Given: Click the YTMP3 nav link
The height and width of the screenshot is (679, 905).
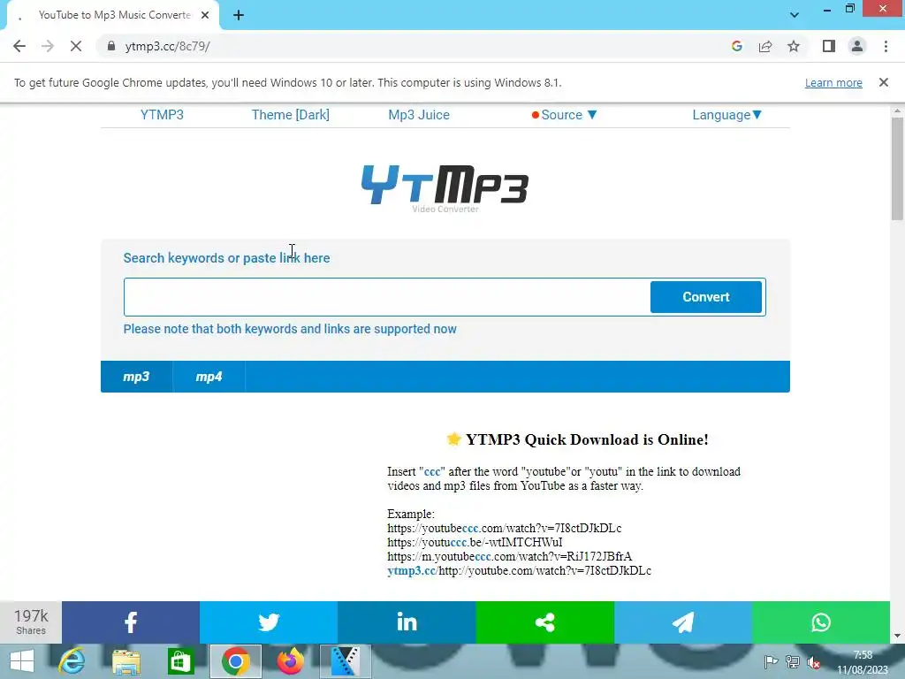Looking at the screenshot, I should 162,115.
